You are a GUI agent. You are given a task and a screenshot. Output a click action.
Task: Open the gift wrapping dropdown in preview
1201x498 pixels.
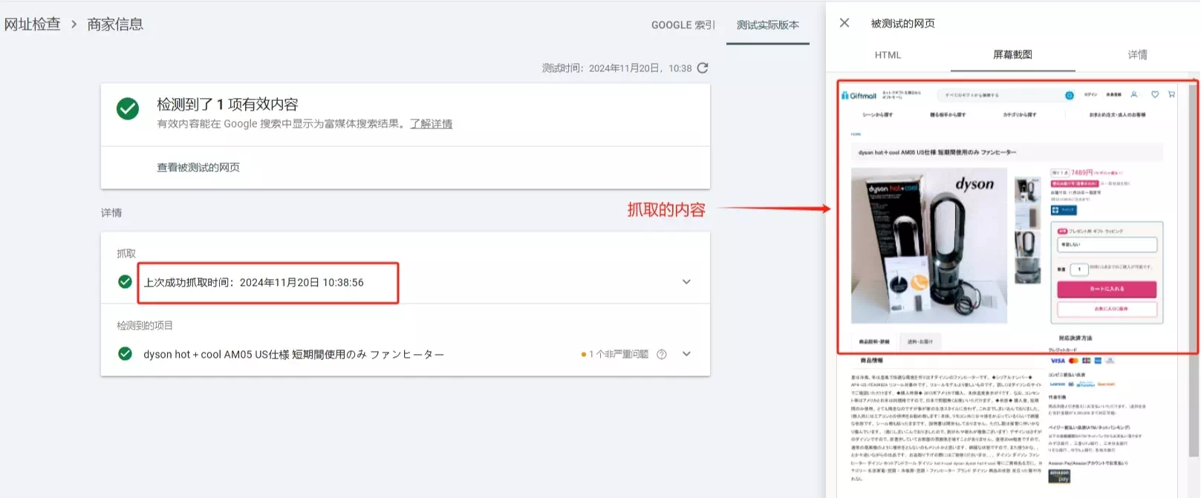(1107, 245)
